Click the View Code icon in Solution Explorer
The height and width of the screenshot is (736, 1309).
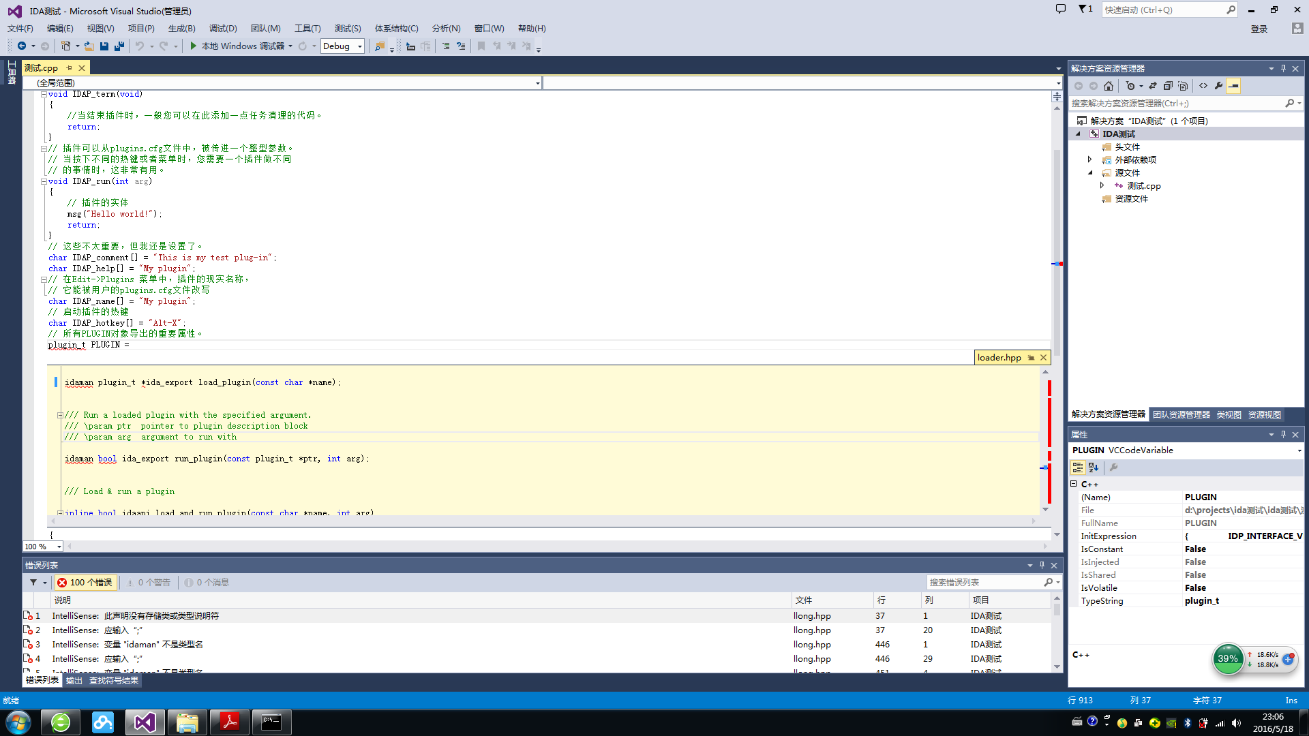tap(1203, 86)
